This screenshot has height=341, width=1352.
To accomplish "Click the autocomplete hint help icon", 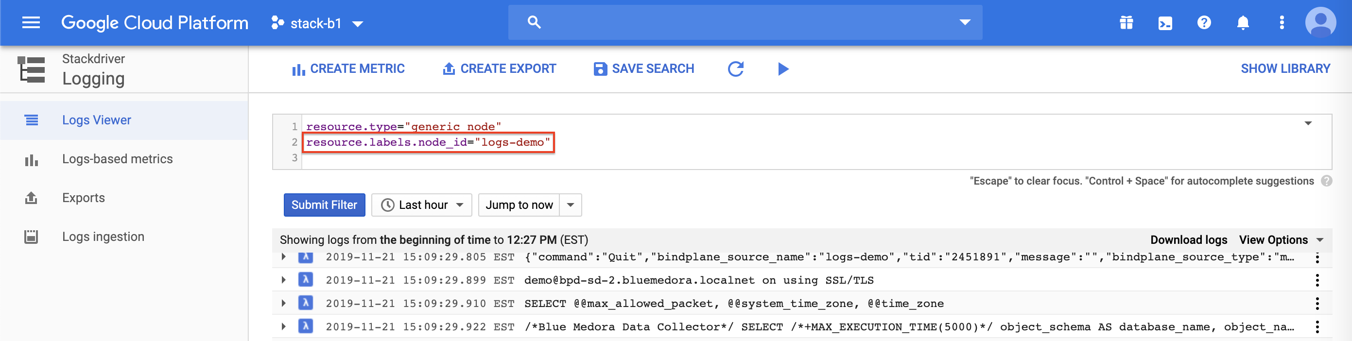I will click(1326, 181).
